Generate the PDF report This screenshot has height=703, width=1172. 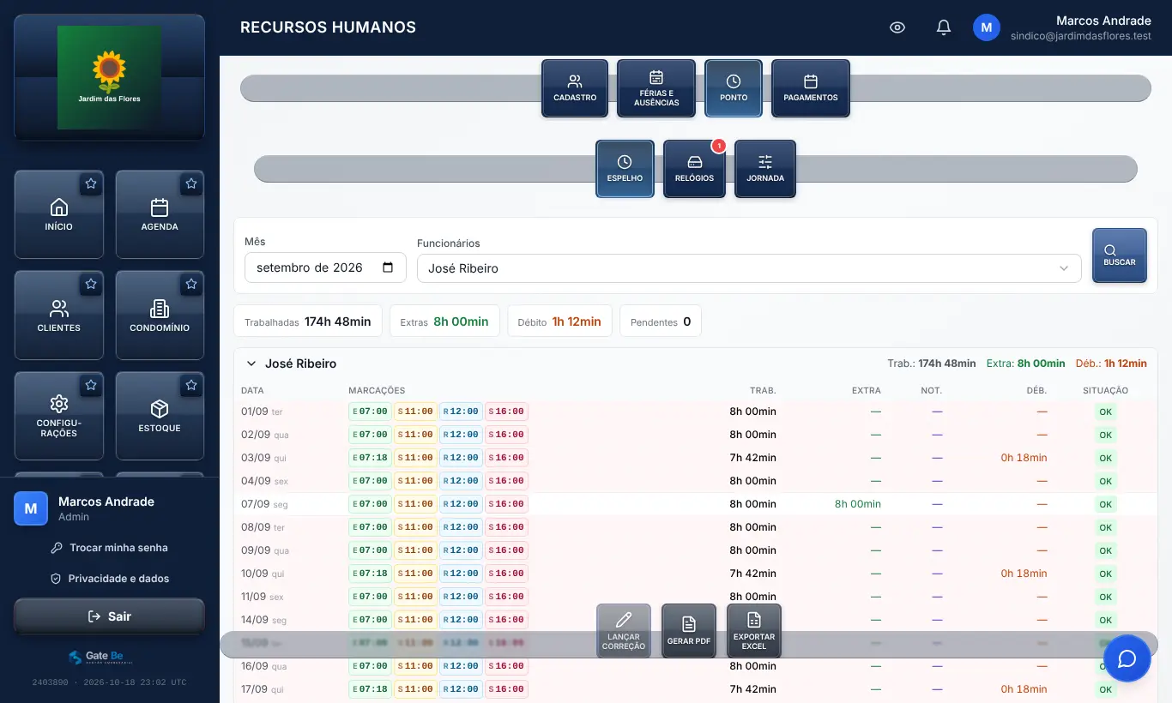(x=689, y=631)
